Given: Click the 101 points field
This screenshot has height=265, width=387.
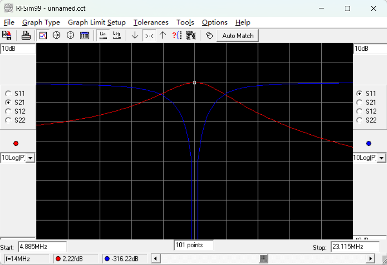Looking at the screenshot, I should click(x=193, y=245).
